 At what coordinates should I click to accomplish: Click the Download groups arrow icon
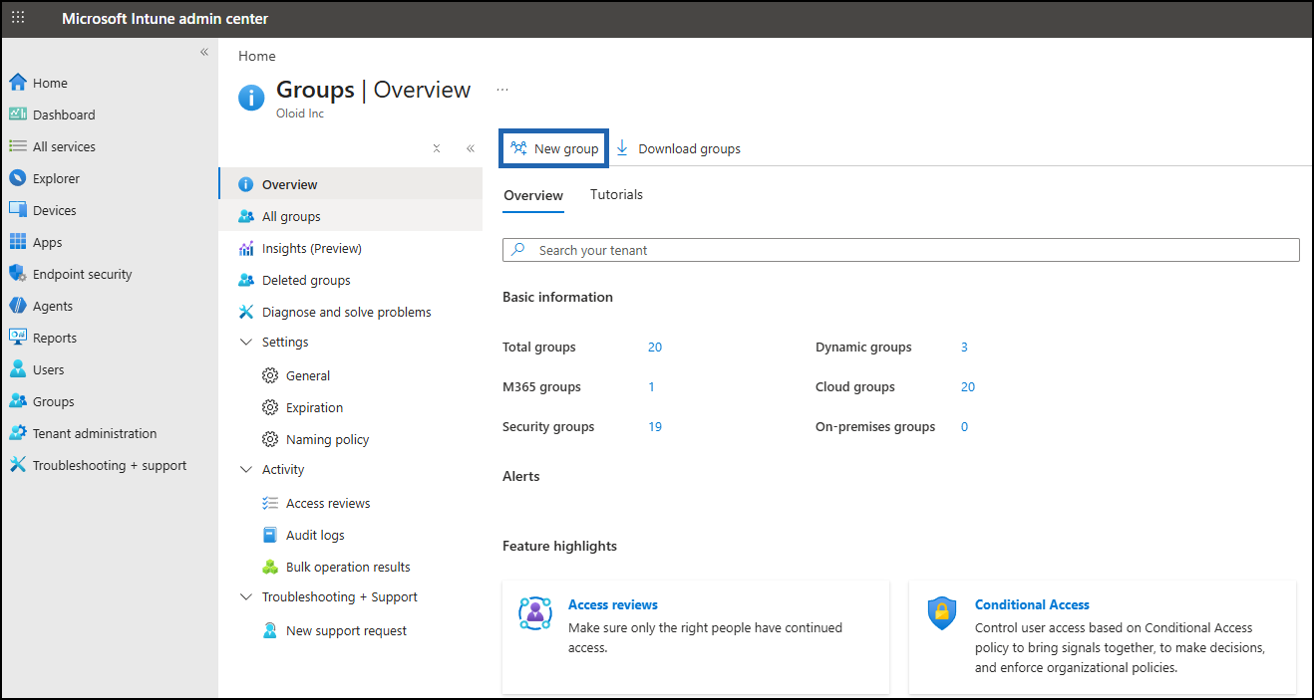(x=622, y=148)
